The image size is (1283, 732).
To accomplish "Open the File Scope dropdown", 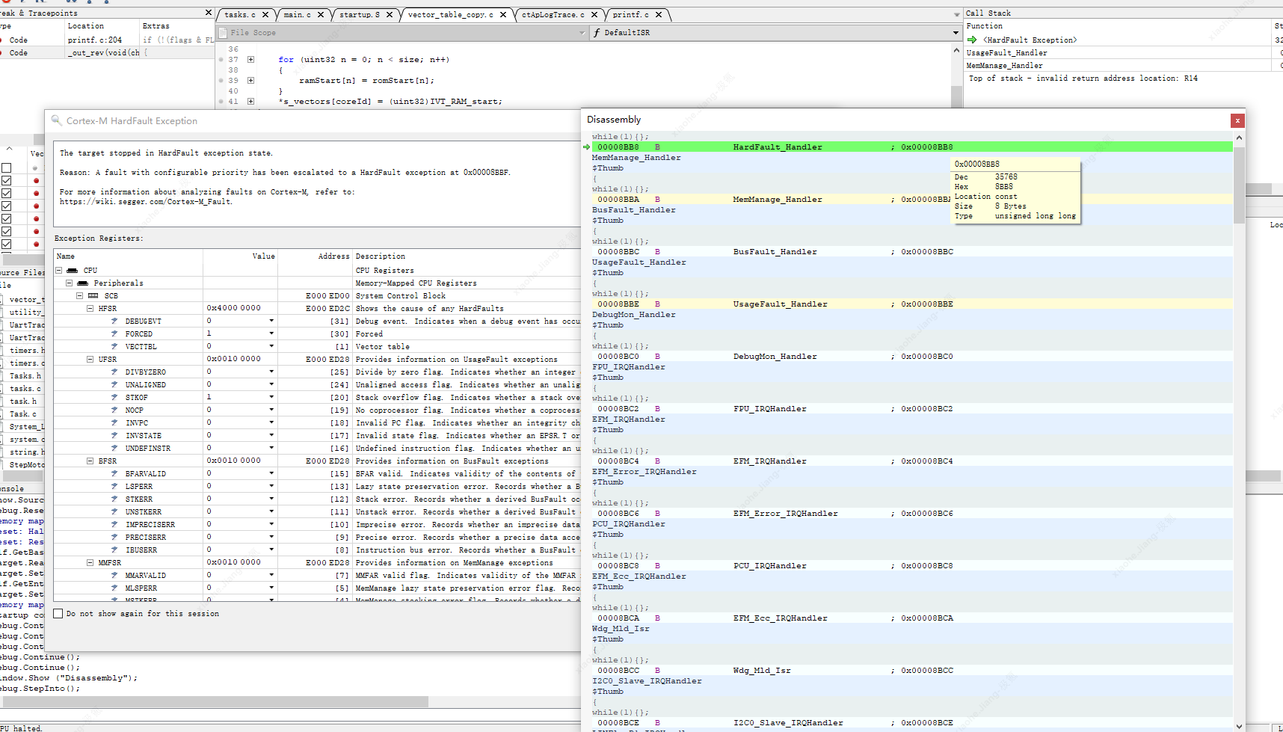I will tap(582, 33).
